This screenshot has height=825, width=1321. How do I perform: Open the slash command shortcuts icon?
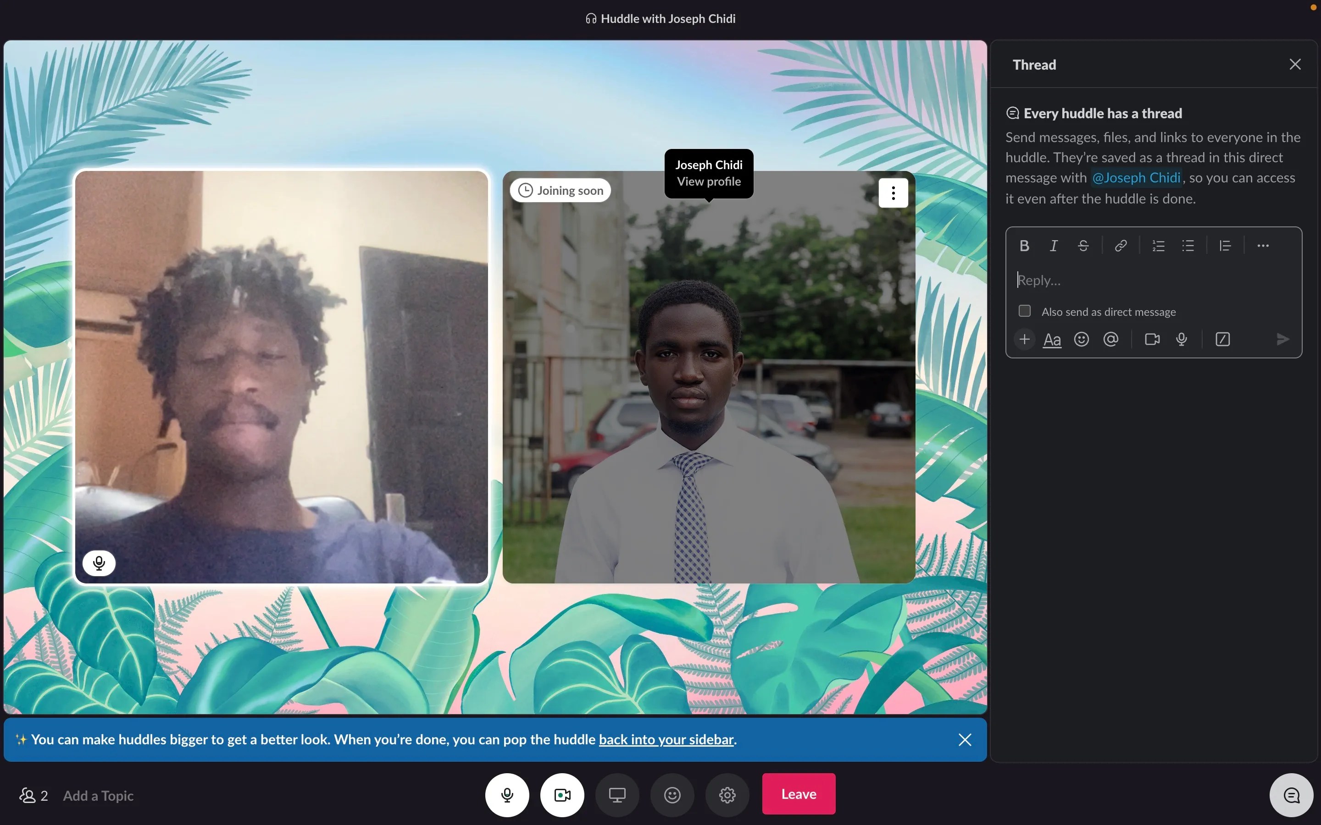click(x=1222, y=339)
